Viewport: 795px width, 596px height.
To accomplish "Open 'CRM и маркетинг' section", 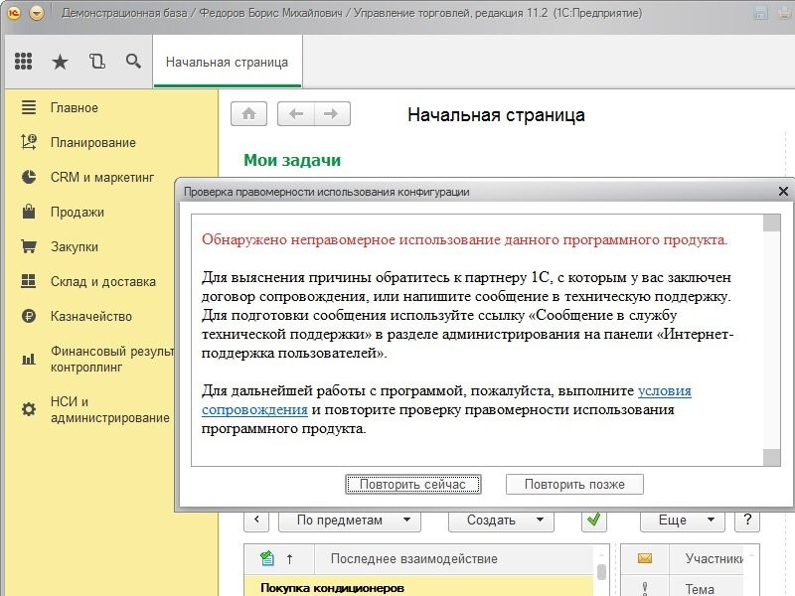I will (x=102, y=177).
